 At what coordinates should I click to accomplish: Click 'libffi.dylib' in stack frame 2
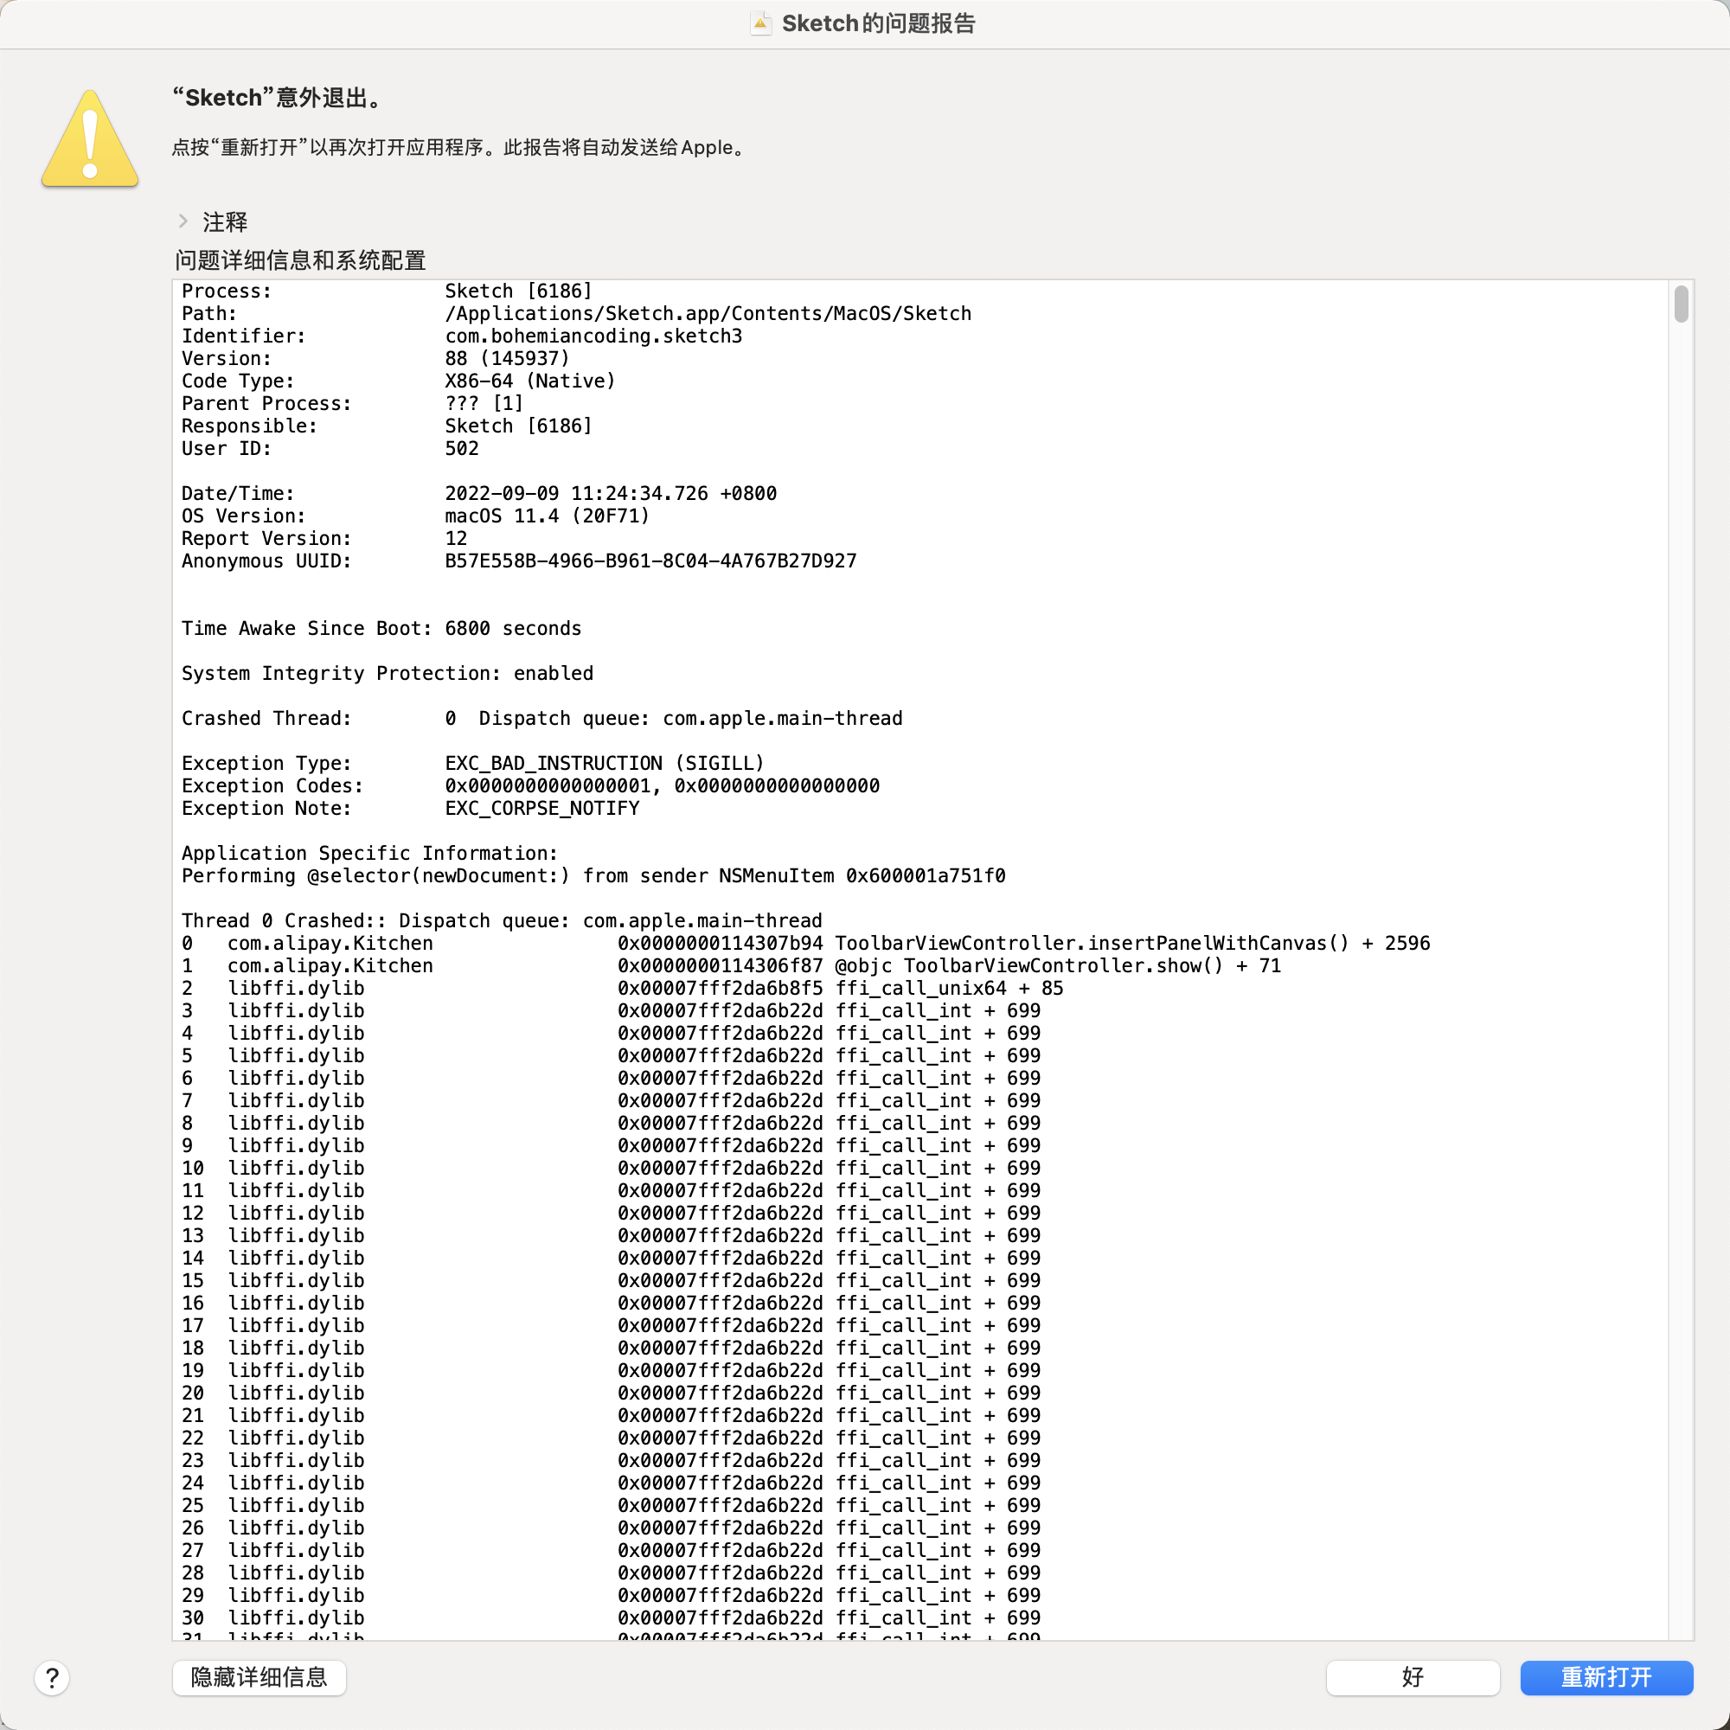click(297, 988)
